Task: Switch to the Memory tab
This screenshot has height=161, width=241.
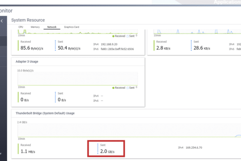Action: coord(35,27)
